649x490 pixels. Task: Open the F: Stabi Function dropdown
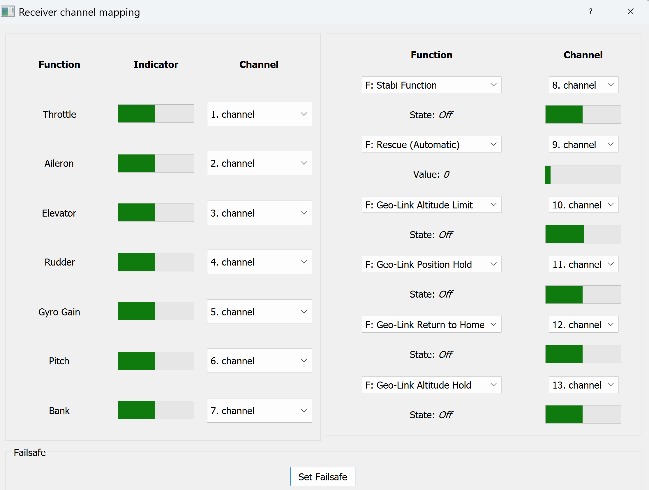coord(431,85)
